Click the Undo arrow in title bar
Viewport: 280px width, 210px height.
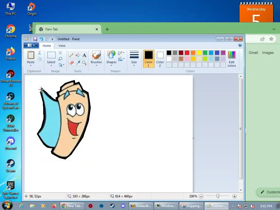pyautogui.click(x=41, y=39)
